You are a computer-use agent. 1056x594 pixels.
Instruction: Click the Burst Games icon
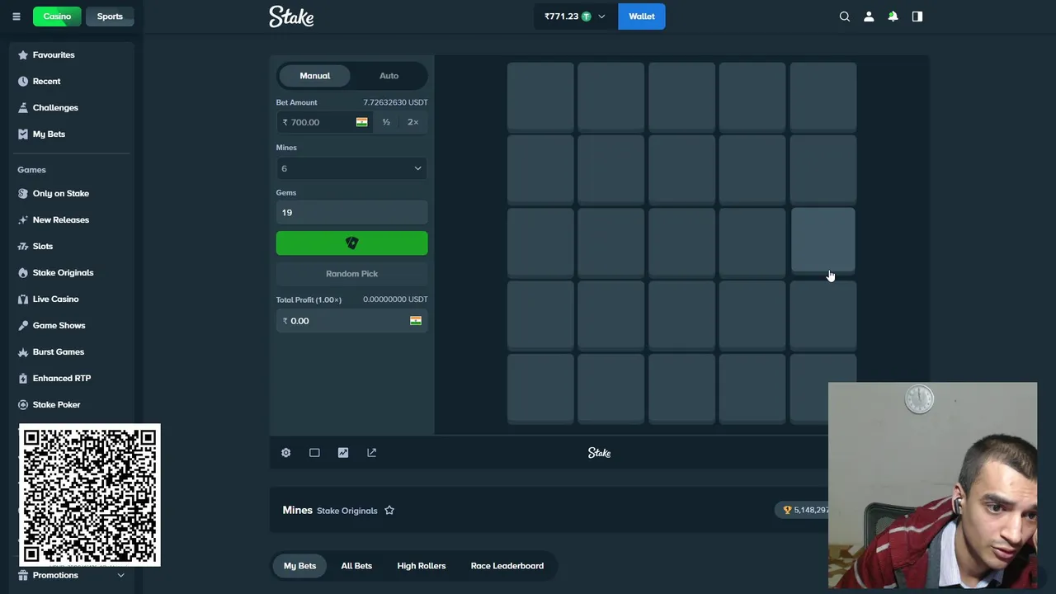pyautogui.click(x=23, y=351)
